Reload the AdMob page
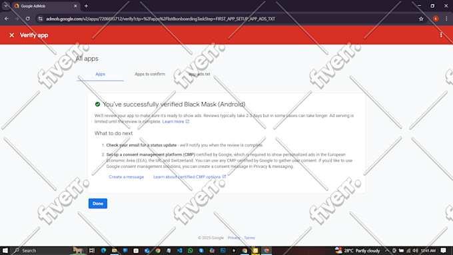Image resolution: width=453 pixels, height=255 pixels. pyautogui.click(x=28, y=19)
